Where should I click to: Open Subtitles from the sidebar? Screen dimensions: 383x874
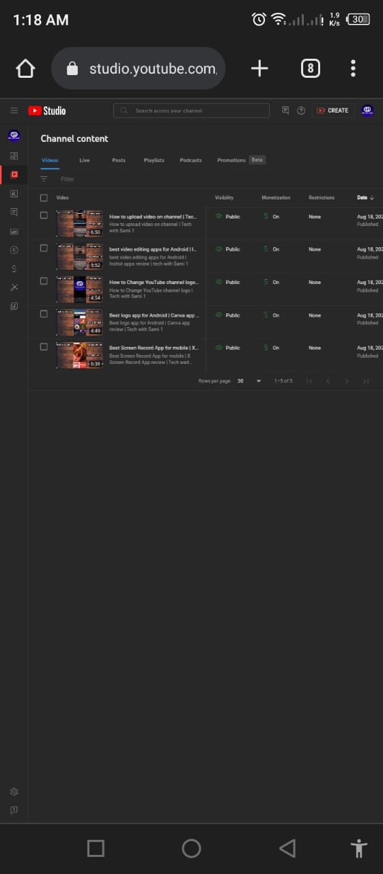coord(14,231)
